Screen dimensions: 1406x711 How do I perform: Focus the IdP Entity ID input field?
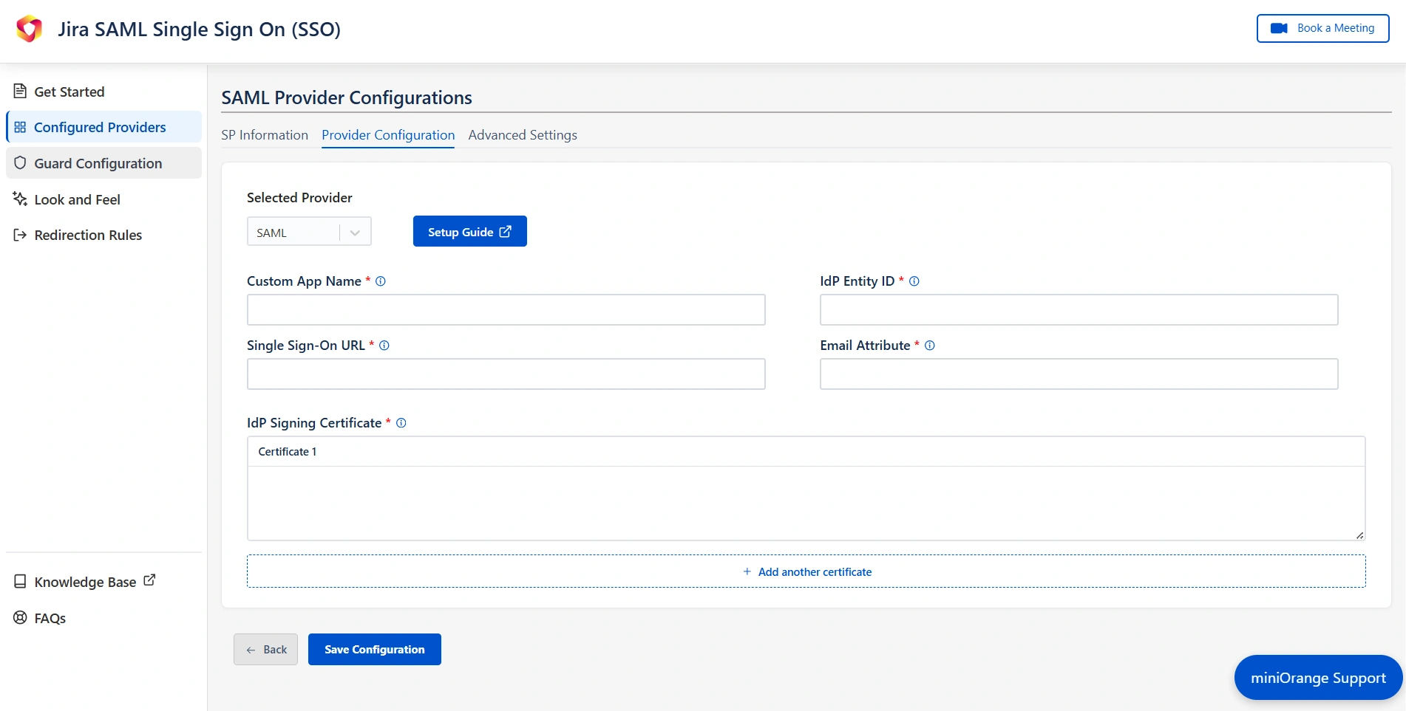(1079, 309)
